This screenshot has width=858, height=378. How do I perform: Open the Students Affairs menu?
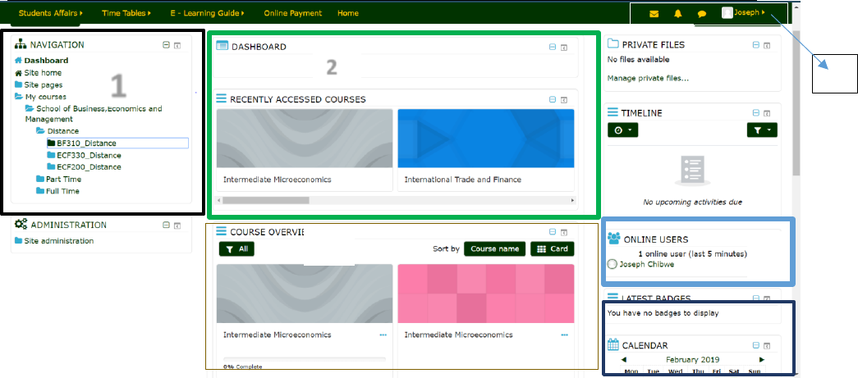click(50, 14)
